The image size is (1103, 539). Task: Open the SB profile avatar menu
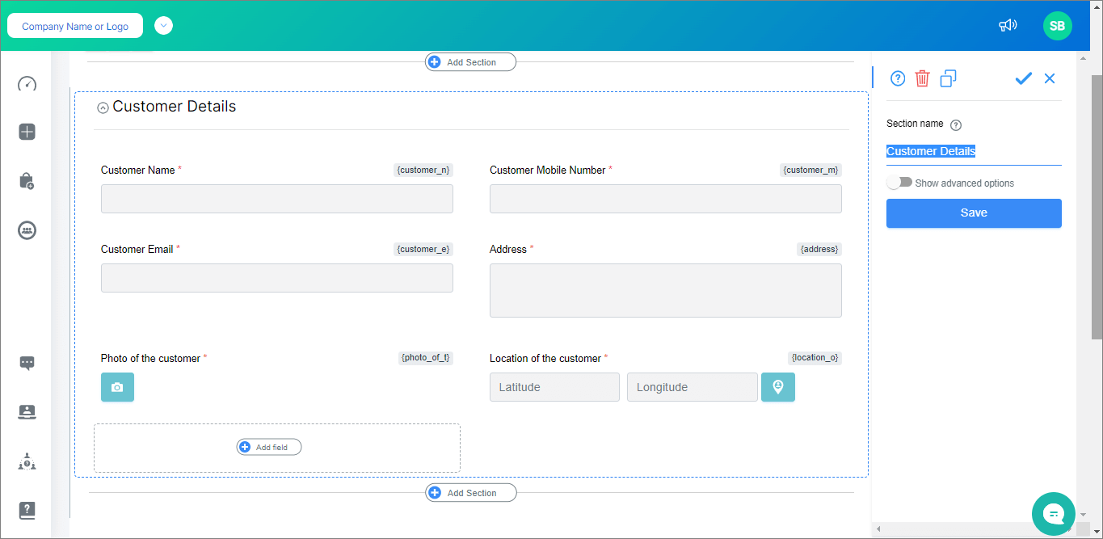point(1057,25)
